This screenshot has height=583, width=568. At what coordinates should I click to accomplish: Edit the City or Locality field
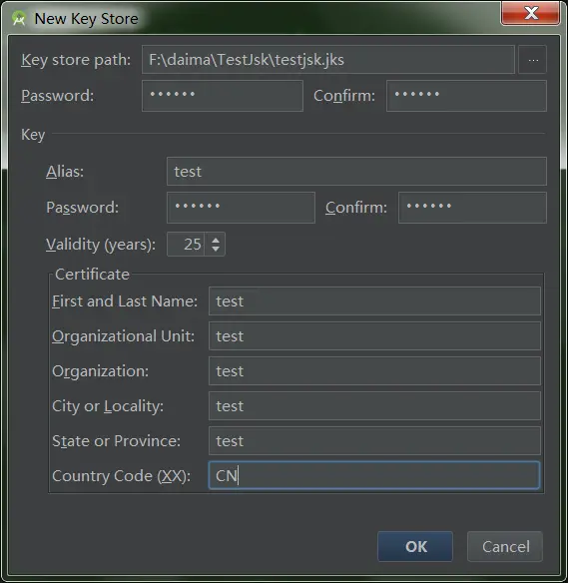coord(374,405)
